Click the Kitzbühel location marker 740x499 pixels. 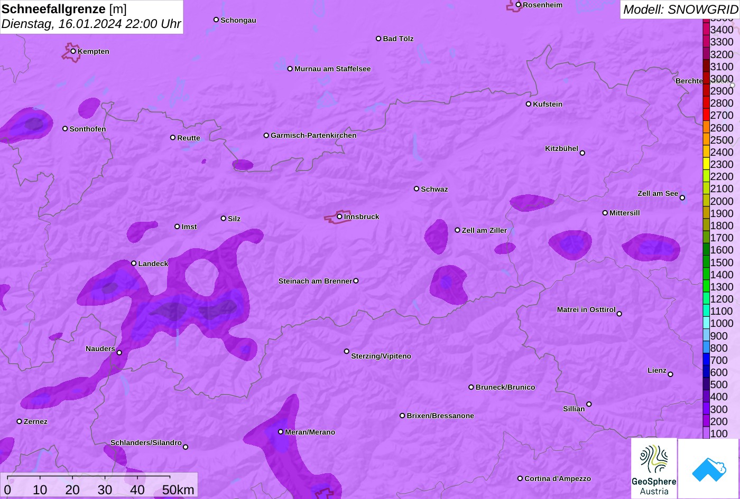[582, 153]
